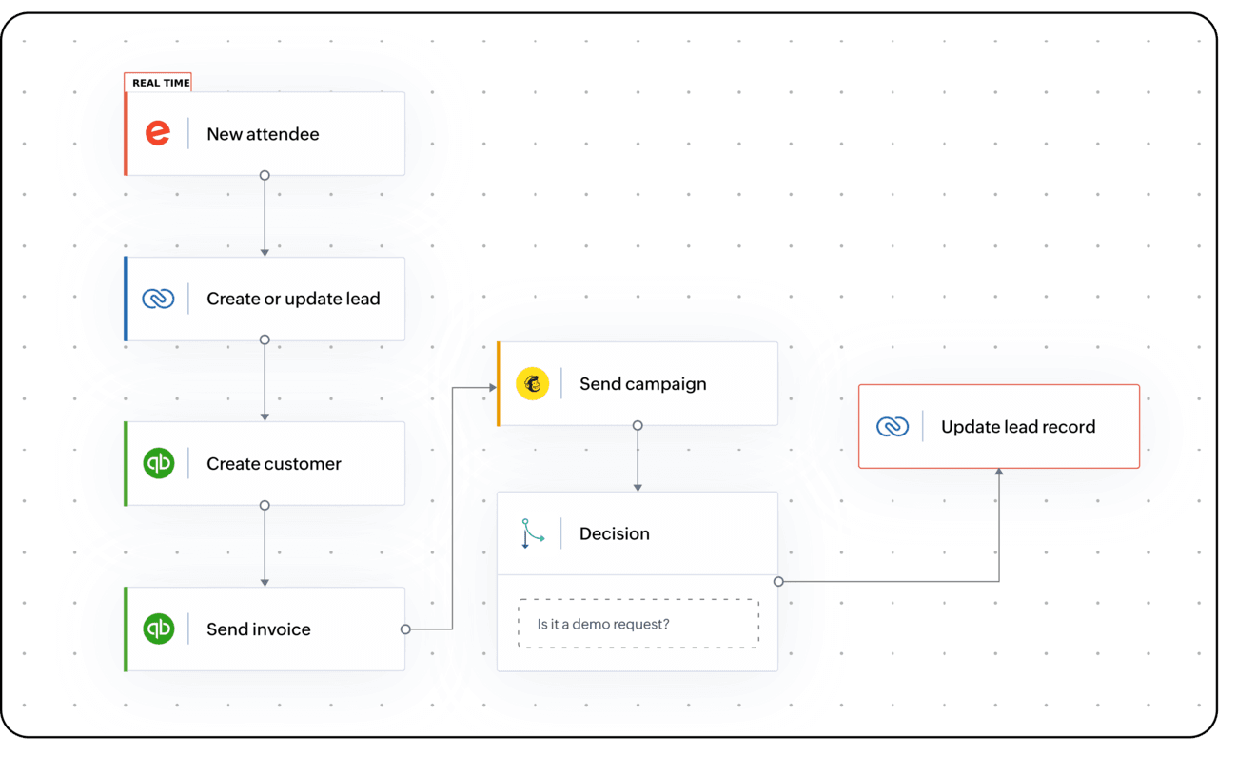Click the Eventbrite icon on New attendee
1237x774 pixels.
pyautogui.click(x=158, y=133)
